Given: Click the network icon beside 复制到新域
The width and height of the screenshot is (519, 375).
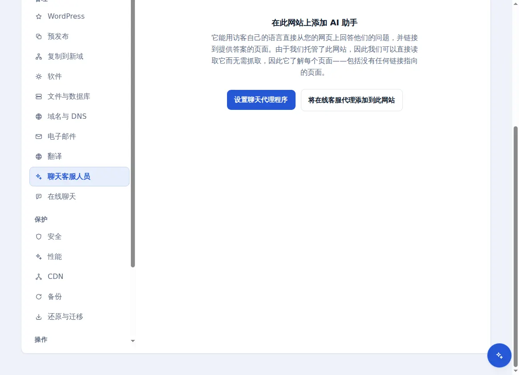Looking at the screenshot, I should pyautogui.click(x=39, y=56).
